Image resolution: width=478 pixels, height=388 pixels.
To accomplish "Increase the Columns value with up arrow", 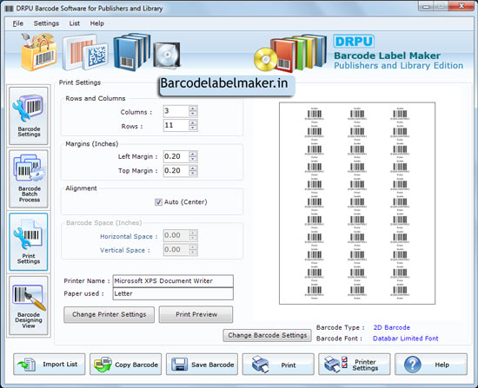I will tap(193, 109).
